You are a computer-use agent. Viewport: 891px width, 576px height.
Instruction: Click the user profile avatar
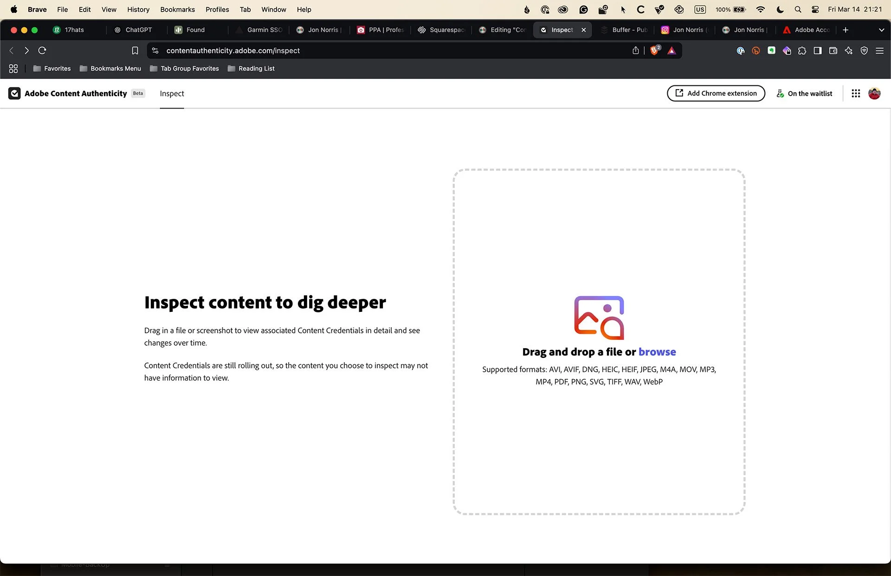click(874, 93)
